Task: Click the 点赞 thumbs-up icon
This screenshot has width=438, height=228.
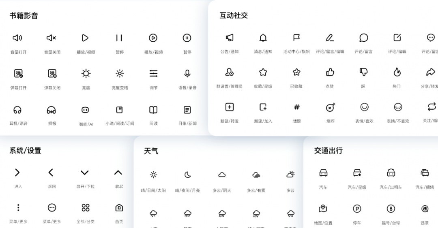Action: [330, 72]
